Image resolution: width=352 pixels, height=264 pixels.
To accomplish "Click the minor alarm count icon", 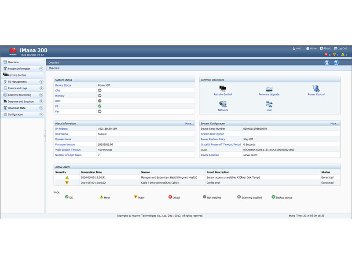I will (343, 55).
